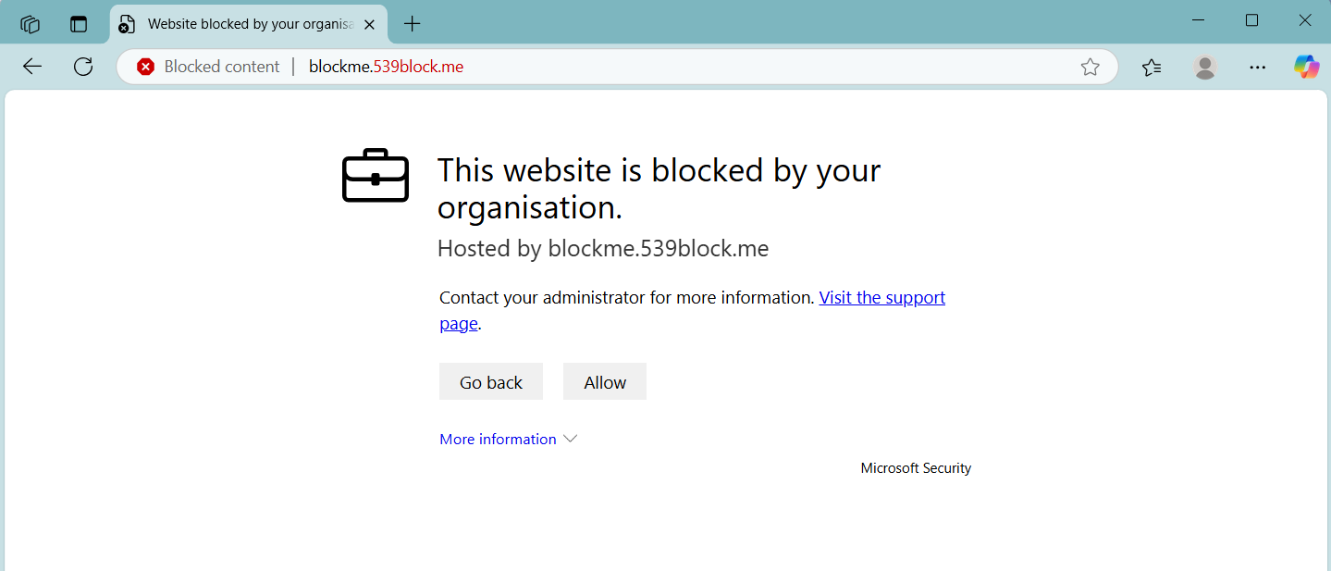Click the red Blocked content indicator
Screen dimensions: 1331x571
coord(208,67)
